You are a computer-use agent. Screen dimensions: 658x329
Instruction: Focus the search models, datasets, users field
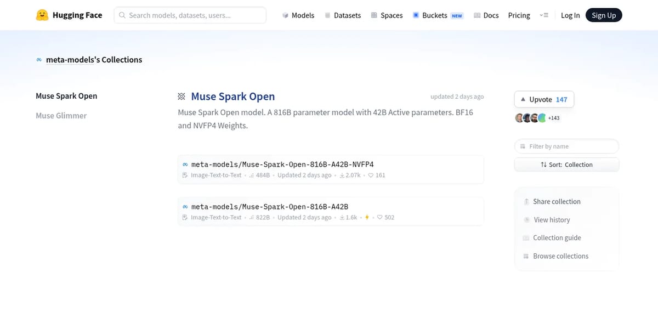190,15
